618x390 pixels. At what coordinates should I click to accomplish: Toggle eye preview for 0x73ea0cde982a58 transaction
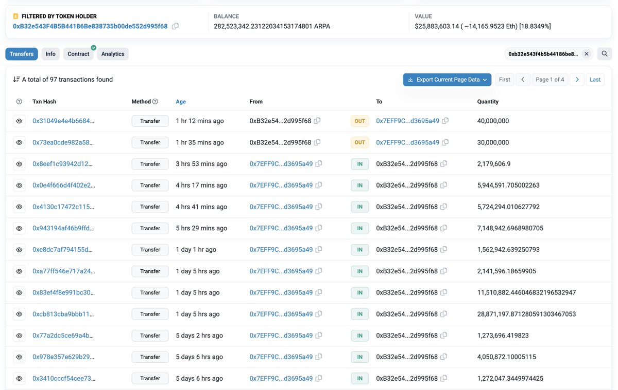click(x=19, y=142)
